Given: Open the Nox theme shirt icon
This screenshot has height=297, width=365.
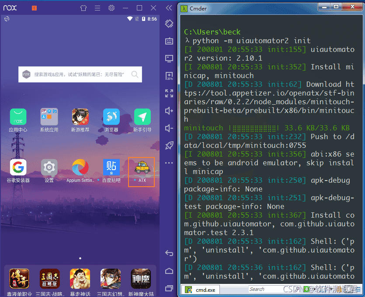Looking at the screenshot, I should 83,8.
